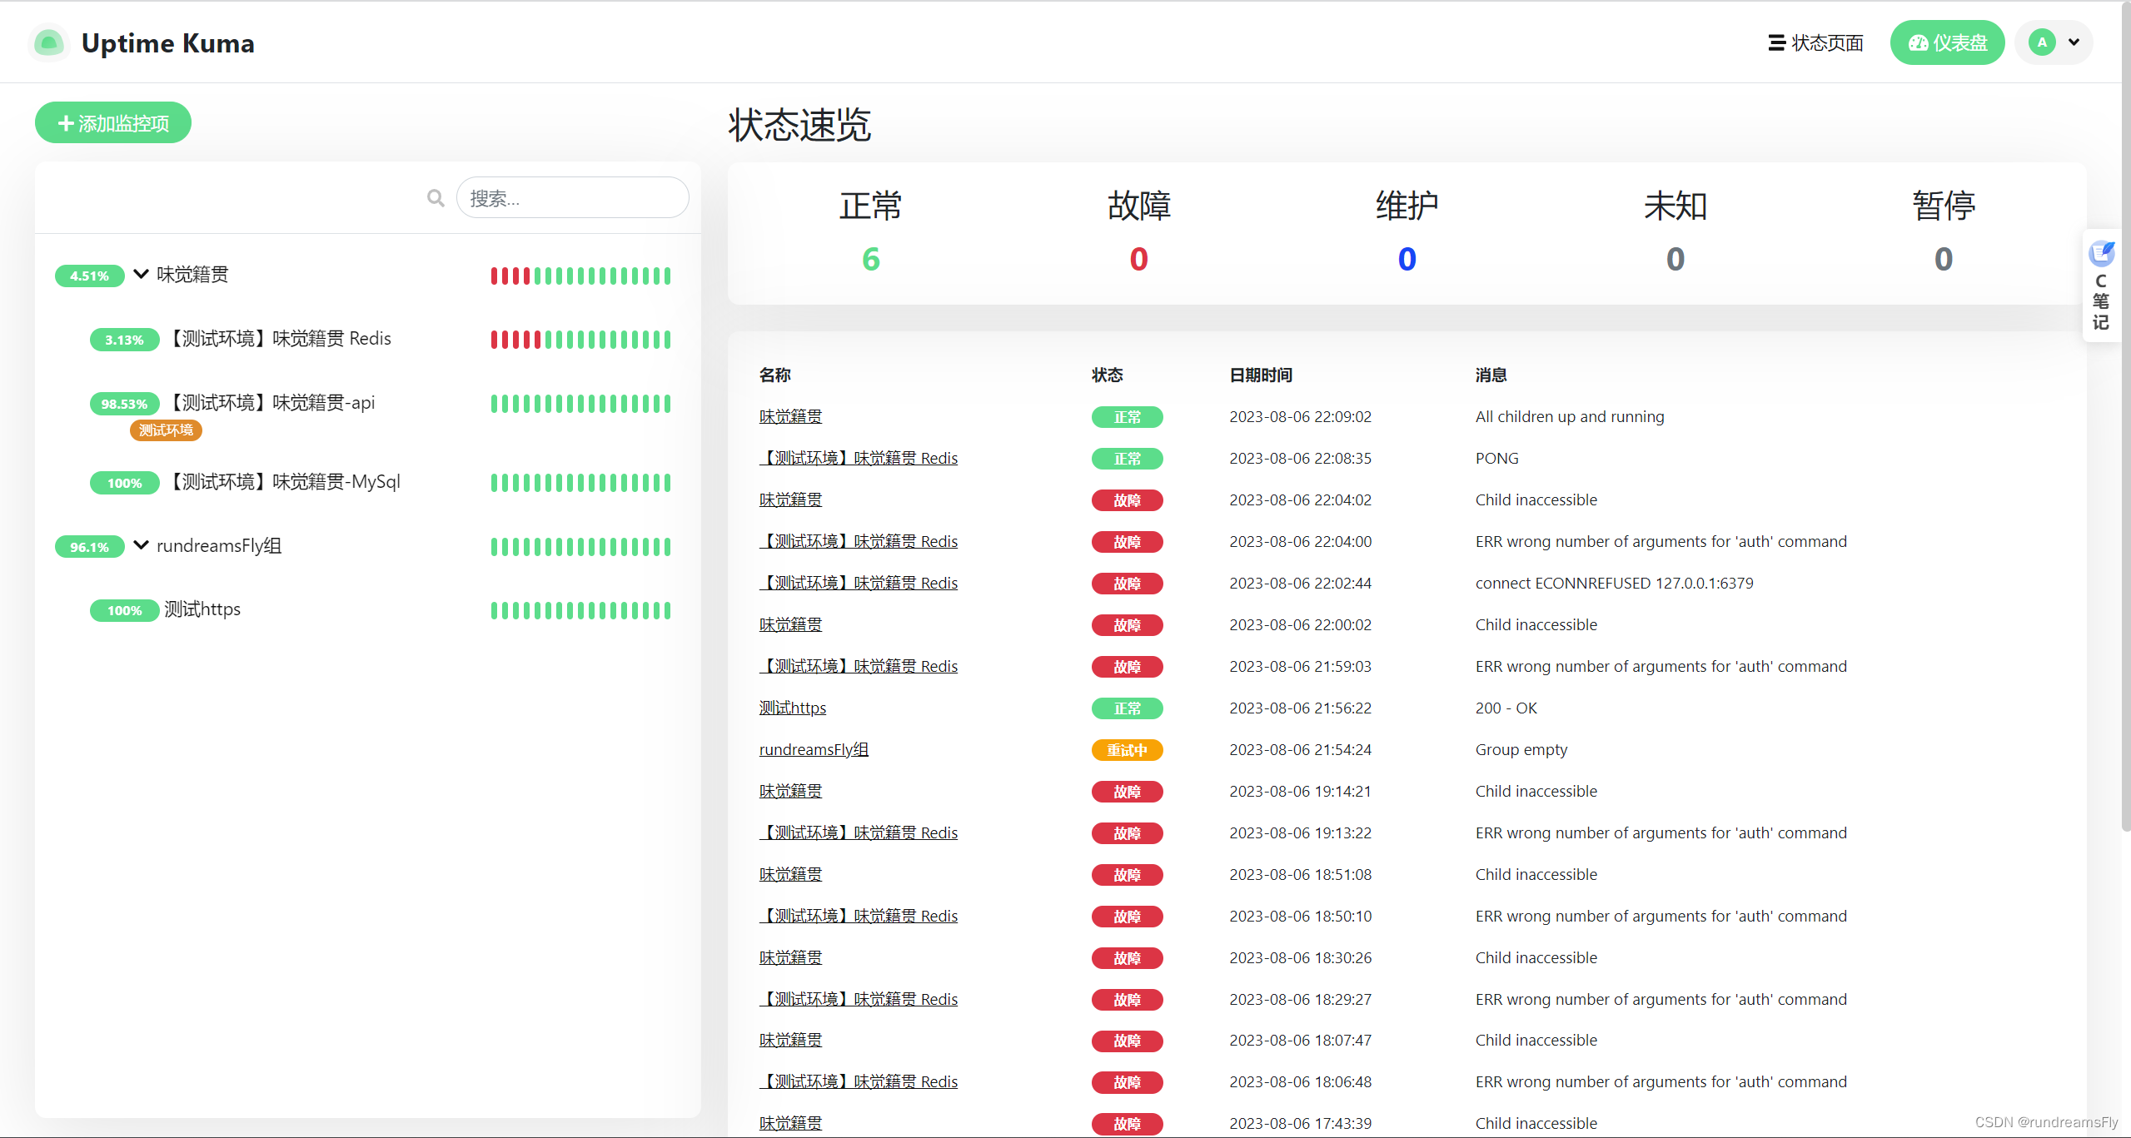This screenshot has width=2131, height=1138.
Task: Open the 状态页面 menu item
Action: (1815, 42)
